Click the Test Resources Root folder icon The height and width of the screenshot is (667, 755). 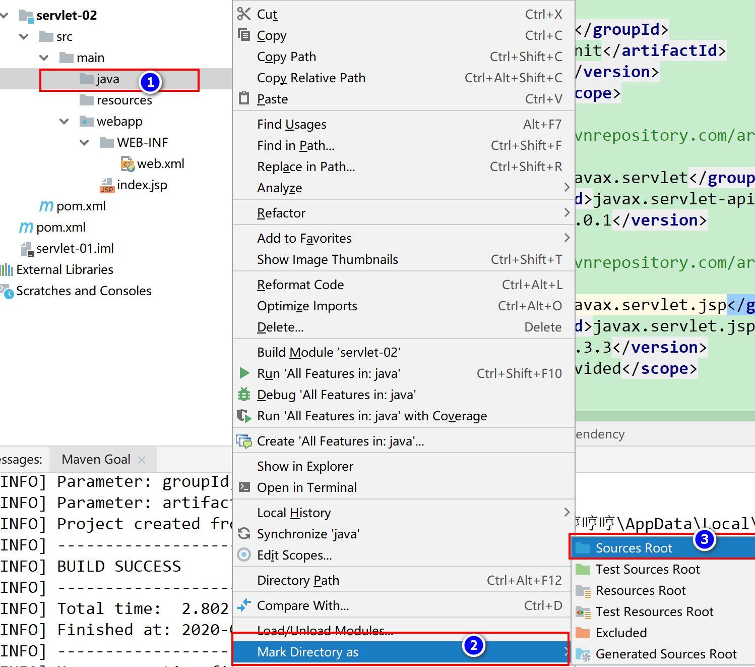(x=583, y=612)
